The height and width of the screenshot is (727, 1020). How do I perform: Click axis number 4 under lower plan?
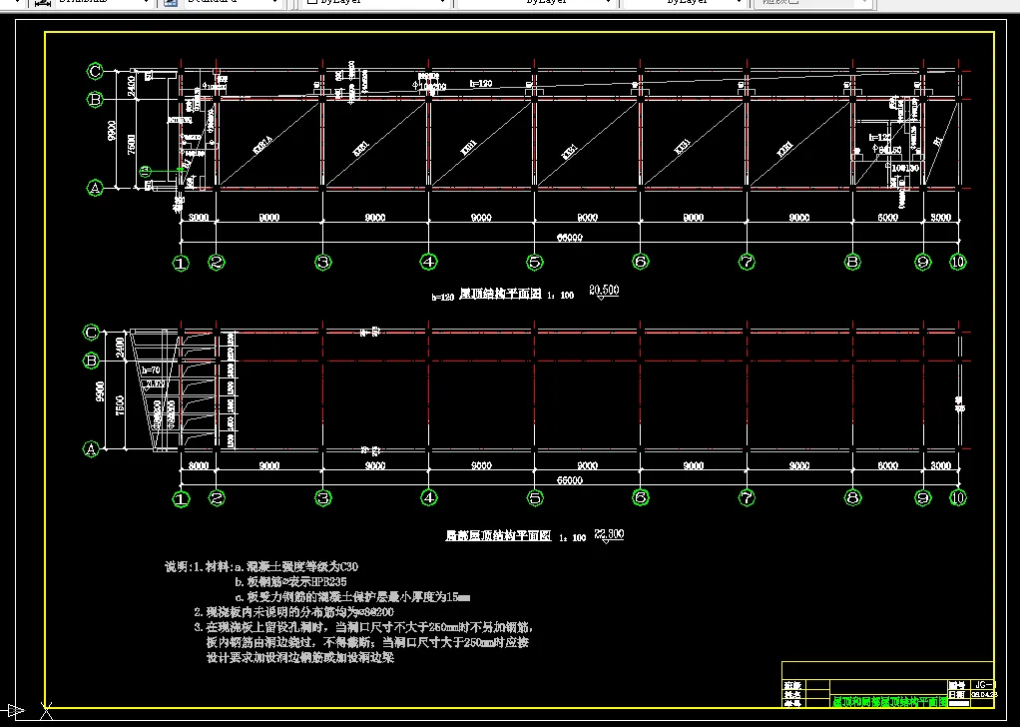click(429, 498)
